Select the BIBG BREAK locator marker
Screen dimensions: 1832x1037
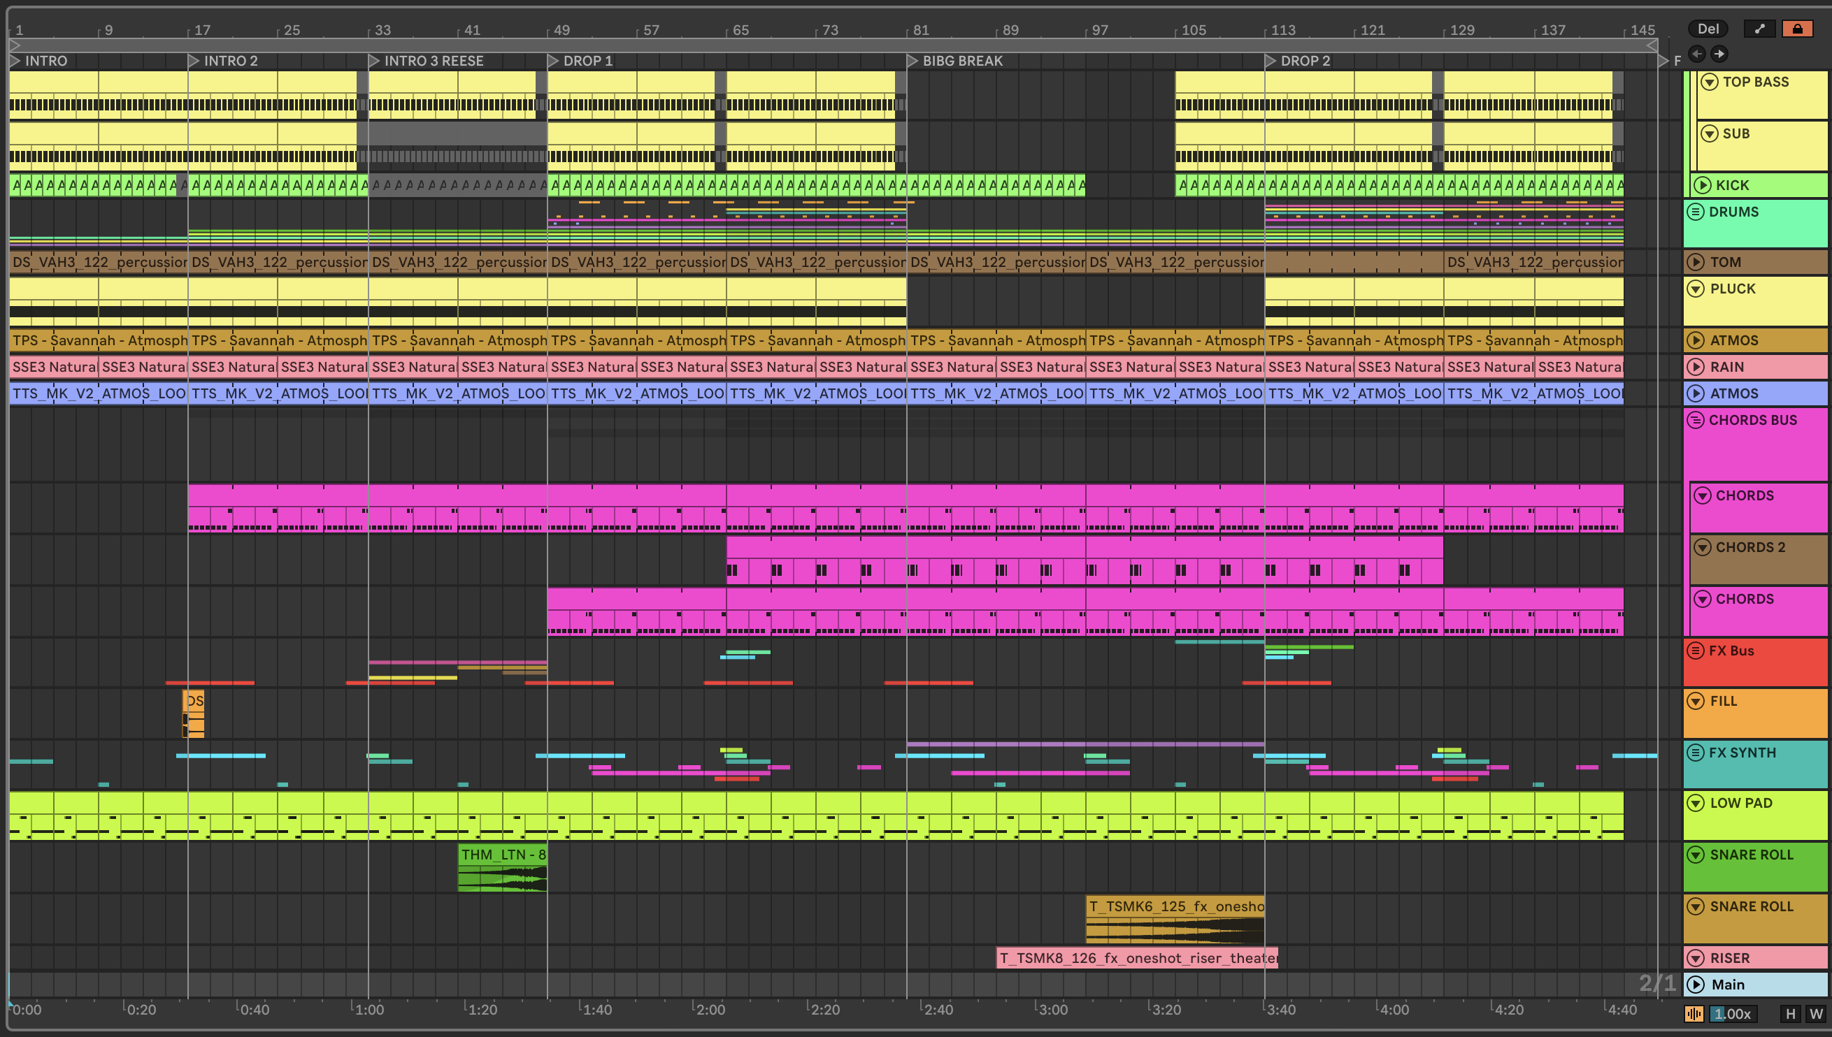coord(912,61)
